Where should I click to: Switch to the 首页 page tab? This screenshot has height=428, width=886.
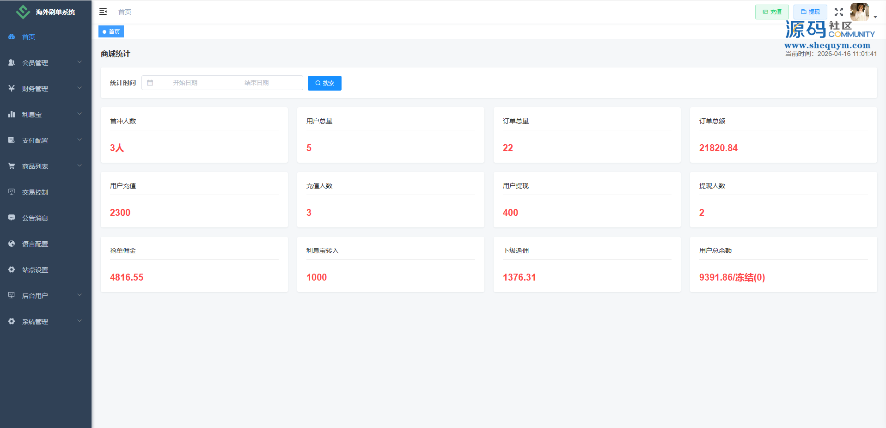(111, 32)
